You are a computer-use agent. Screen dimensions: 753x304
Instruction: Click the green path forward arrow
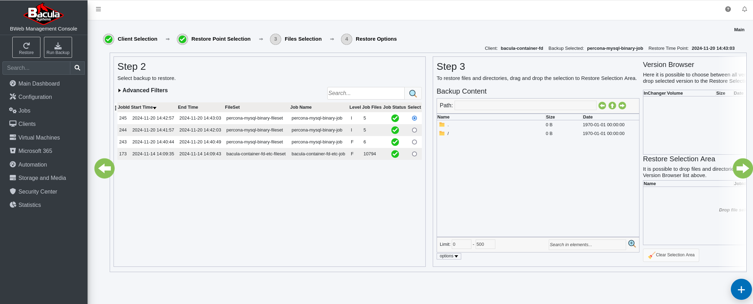pyautogui.click(x=622, y=106)
